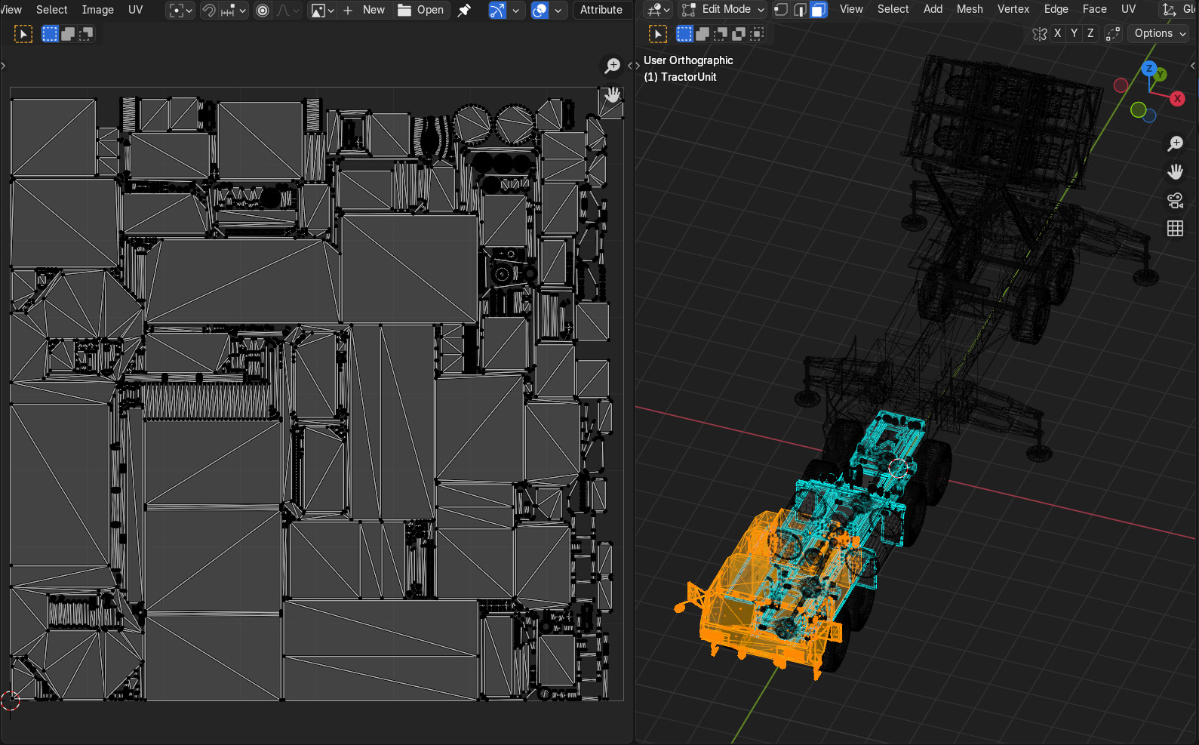
Task: Click the negative X axis gizmo circle
Action: pos(1121,85)
